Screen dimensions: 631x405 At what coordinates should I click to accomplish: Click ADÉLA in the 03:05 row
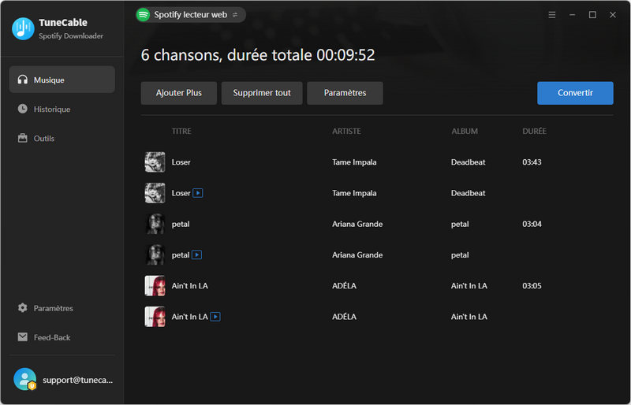tap(344, 286)
